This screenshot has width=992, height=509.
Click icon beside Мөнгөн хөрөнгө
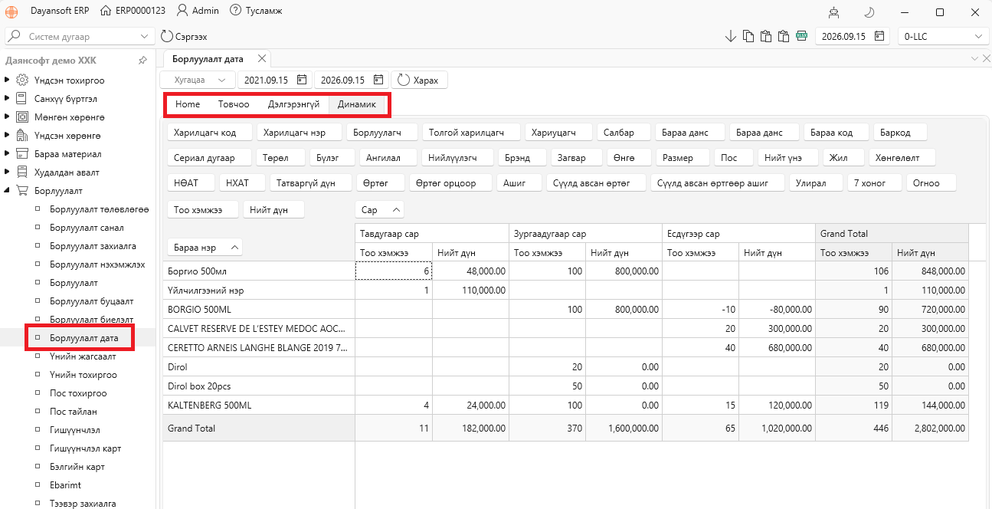click(x=22, y=117)
